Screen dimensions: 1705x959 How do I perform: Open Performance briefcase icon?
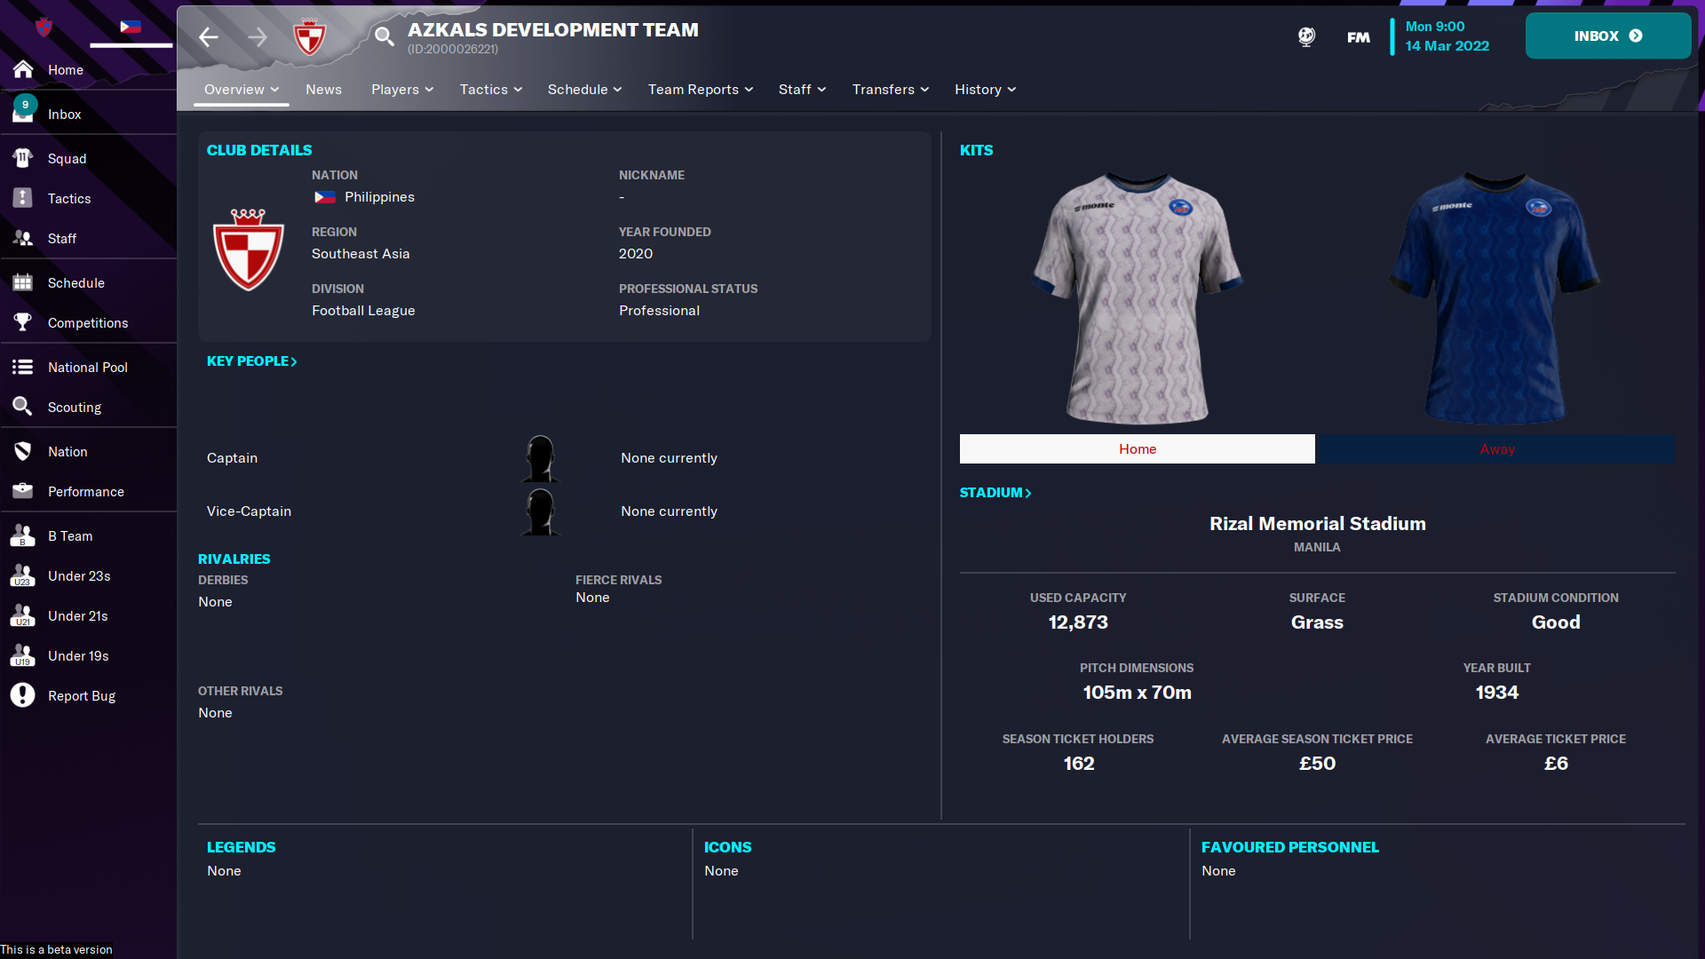pos(23,491)
